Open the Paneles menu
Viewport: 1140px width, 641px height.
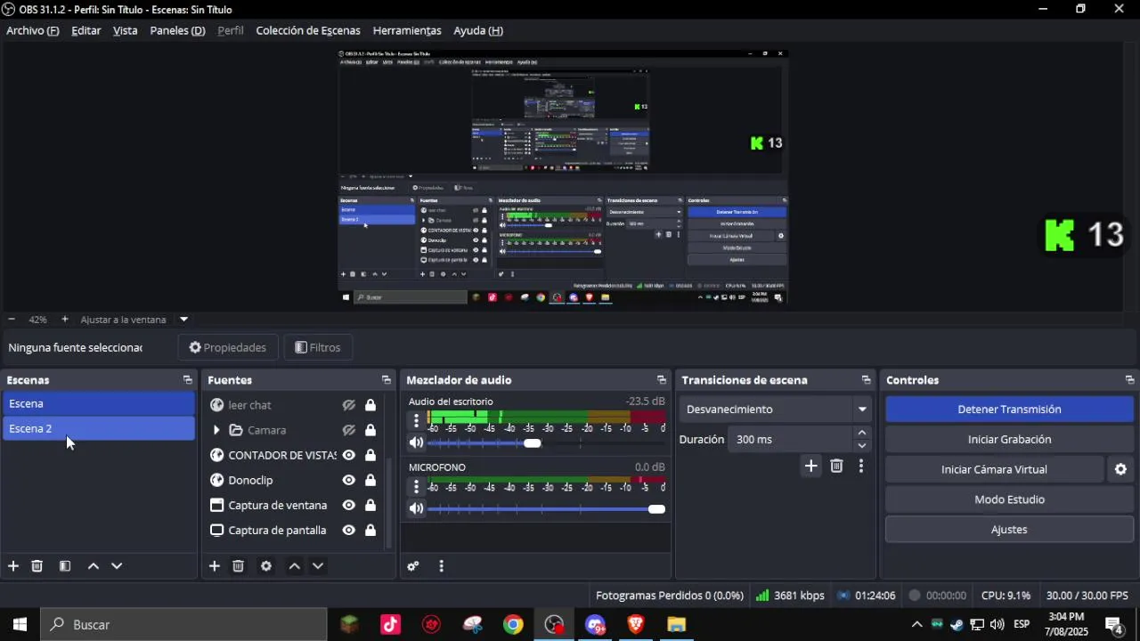tap(177, 30)
